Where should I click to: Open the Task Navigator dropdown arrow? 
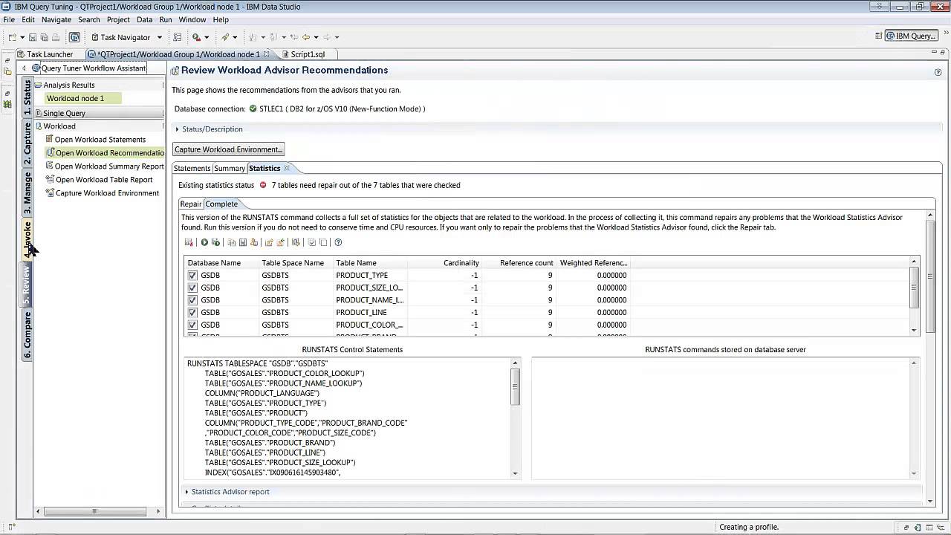(x=159, y=37)
